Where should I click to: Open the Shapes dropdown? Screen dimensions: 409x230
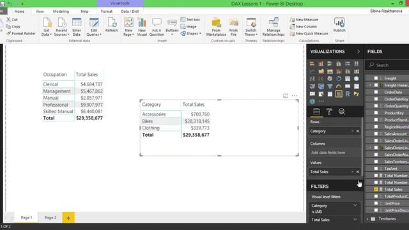click(x=191, y=33)
